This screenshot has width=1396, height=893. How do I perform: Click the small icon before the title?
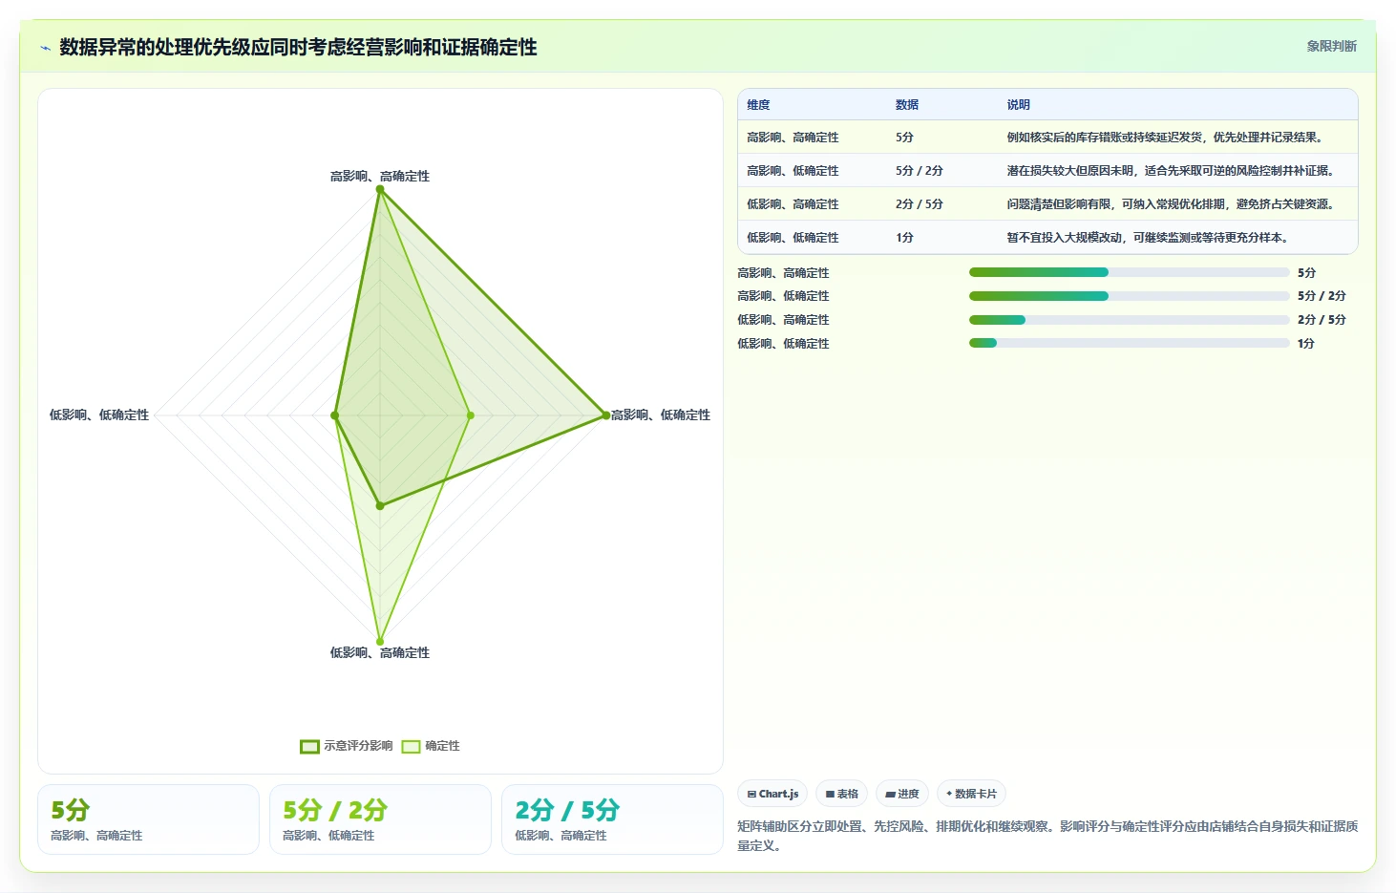[45, 48]
